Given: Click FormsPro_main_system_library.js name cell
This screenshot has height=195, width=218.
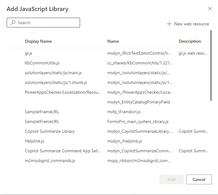Looking at the screenshot, I should [x=138, y=121].
